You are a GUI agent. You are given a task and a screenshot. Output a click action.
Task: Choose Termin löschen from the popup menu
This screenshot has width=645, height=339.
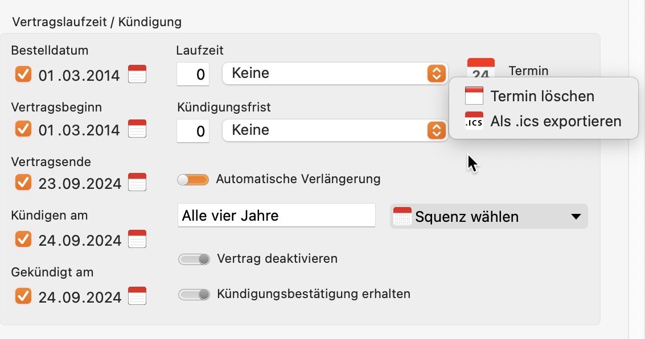543,96
